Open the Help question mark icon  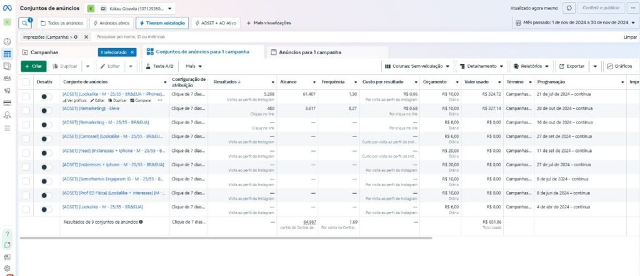(7, 234)
